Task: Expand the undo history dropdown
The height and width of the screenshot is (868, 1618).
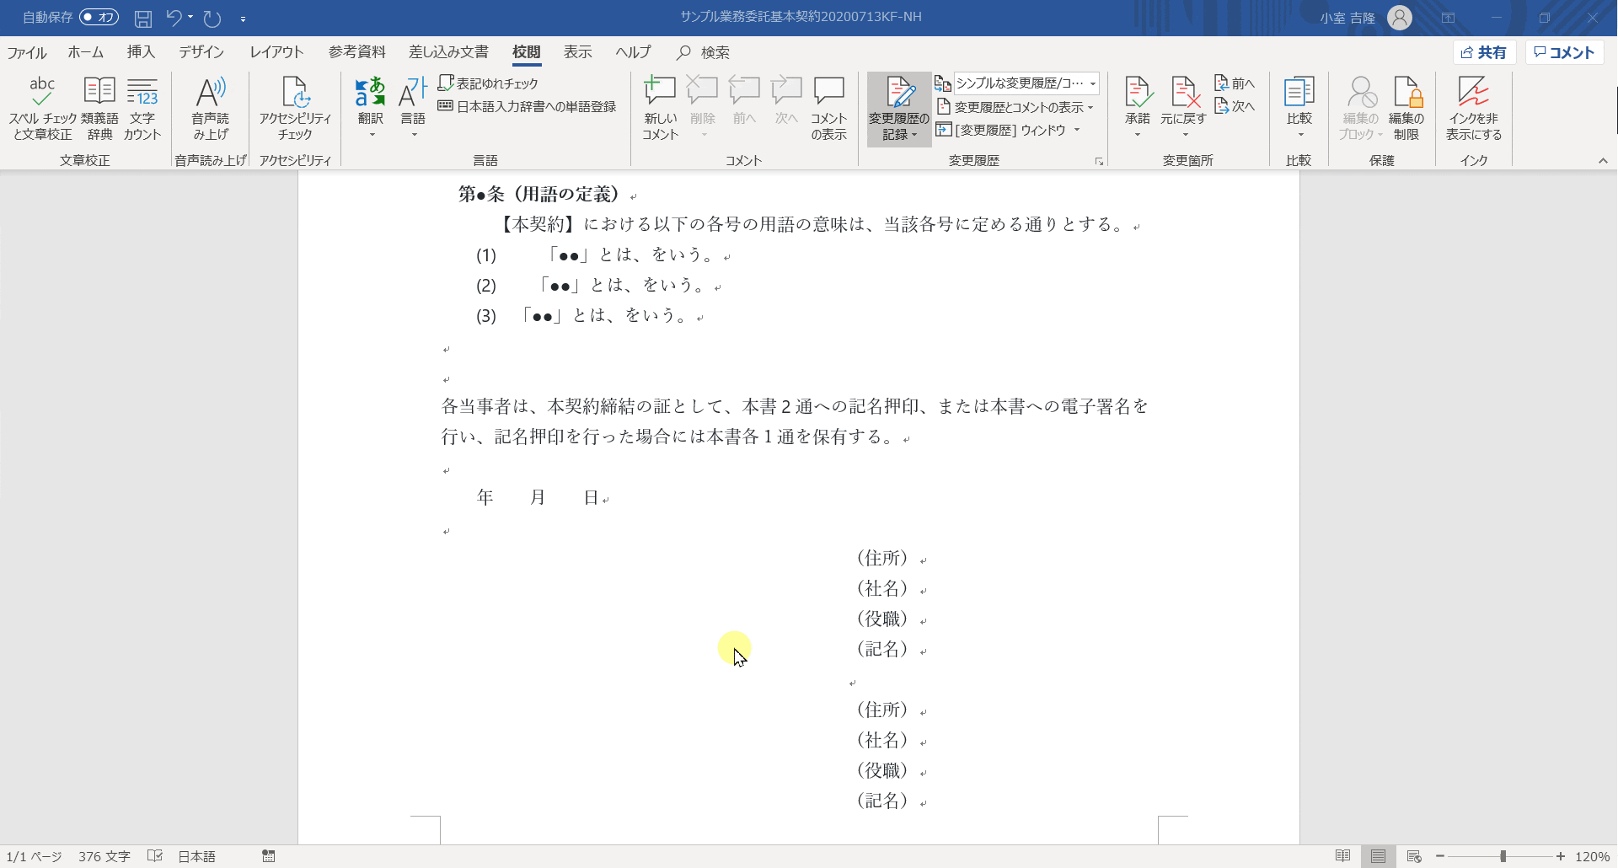Action: 190,18
